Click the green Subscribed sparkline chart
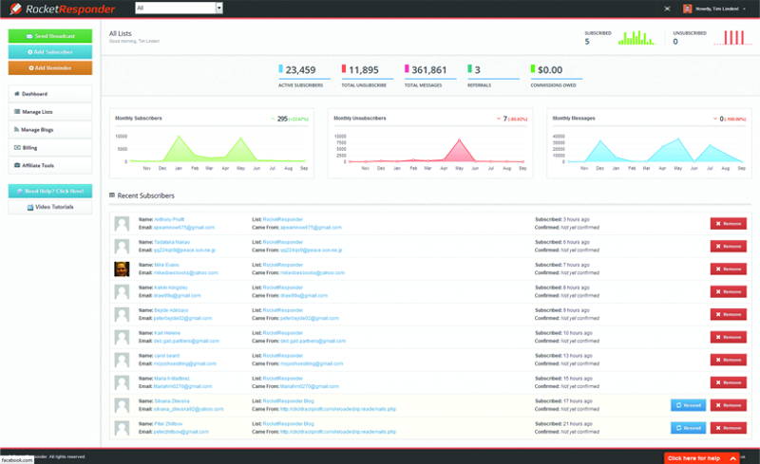Image resolution: width=760 pixels, height=464 pixels. pyautogui.click(x=636, y=38)
